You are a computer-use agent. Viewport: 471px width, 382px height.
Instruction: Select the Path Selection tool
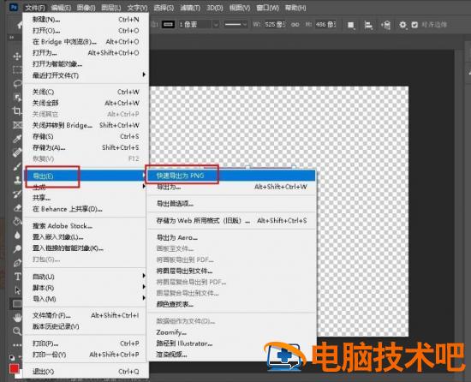click(x=17, y=290)
